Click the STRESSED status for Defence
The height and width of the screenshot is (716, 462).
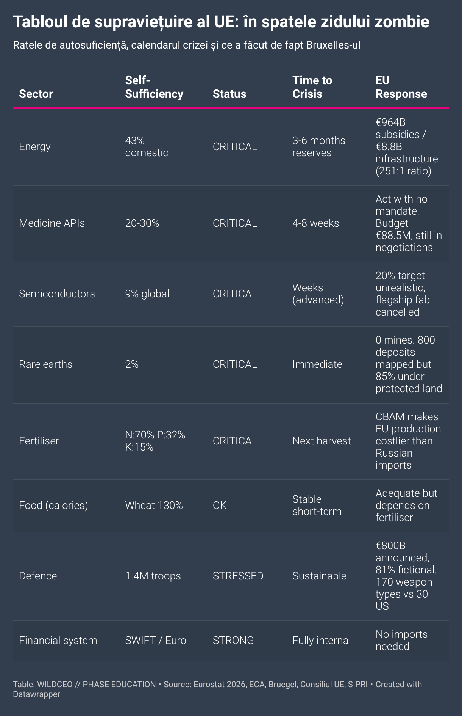tap(238, 576)
